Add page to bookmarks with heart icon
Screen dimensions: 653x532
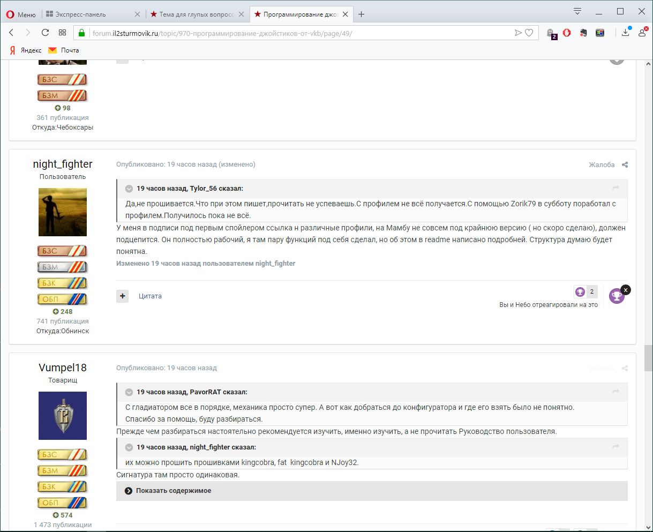[x=529, y=33]
